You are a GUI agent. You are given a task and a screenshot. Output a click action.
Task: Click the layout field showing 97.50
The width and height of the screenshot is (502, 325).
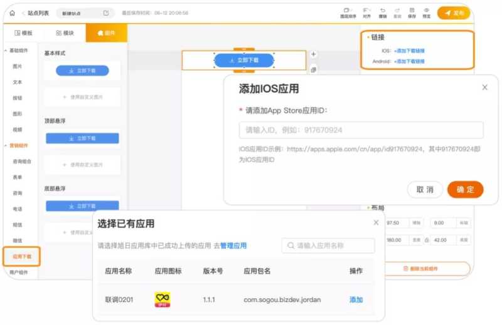(x=397, y=223)
